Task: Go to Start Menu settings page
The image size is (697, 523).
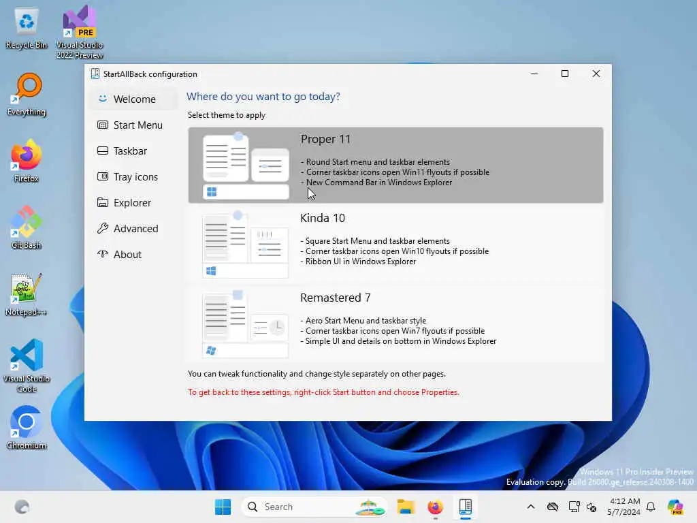Action: (x=133, y=125)
